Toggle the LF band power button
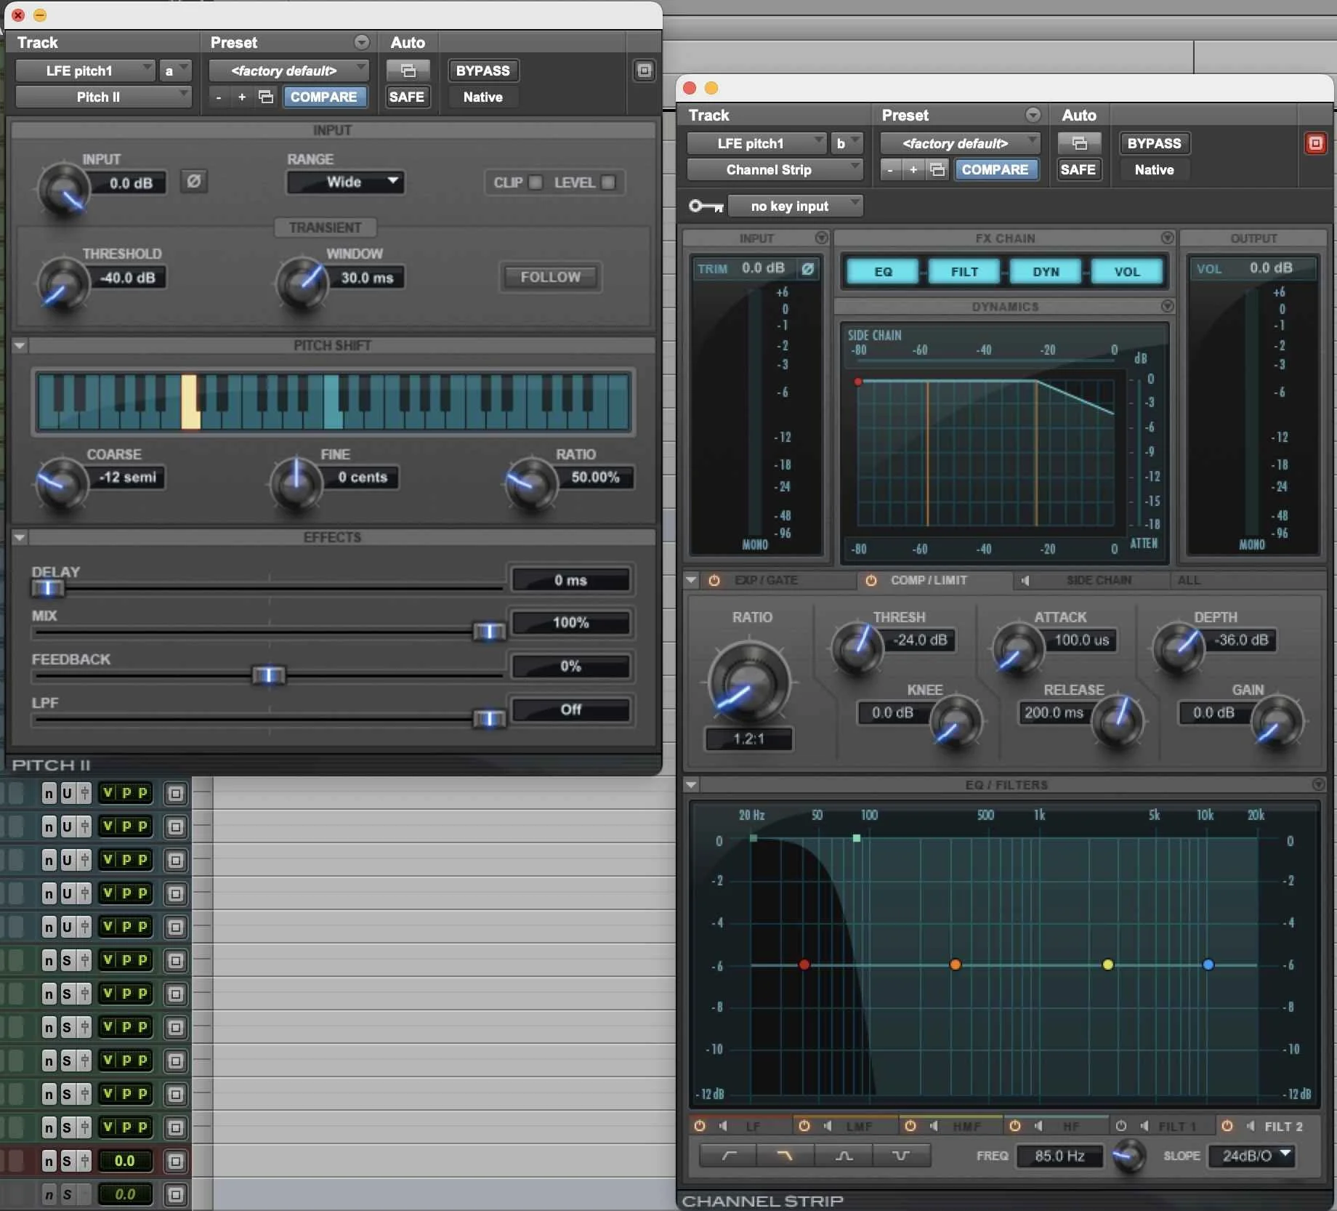This screenshot has width=1337, height=1211. [x=700, y=1126]
